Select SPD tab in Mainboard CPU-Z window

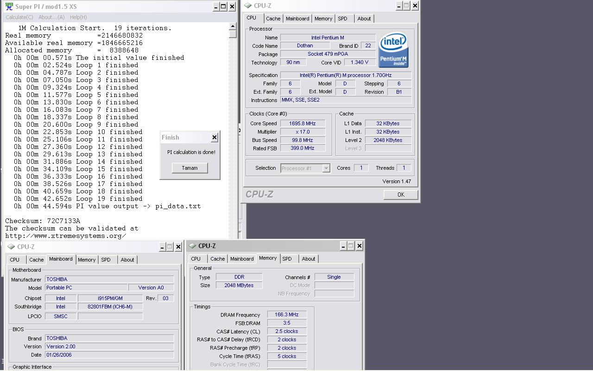[106, 260]
